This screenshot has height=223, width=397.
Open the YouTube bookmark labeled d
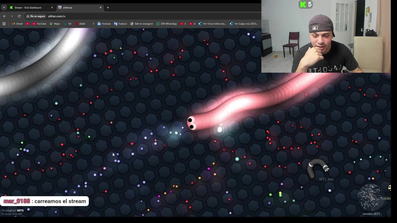tap(192, 24)
